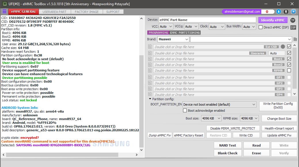299x167 pixels.
Task: Click the Erase button
Action: click(256, 153)
